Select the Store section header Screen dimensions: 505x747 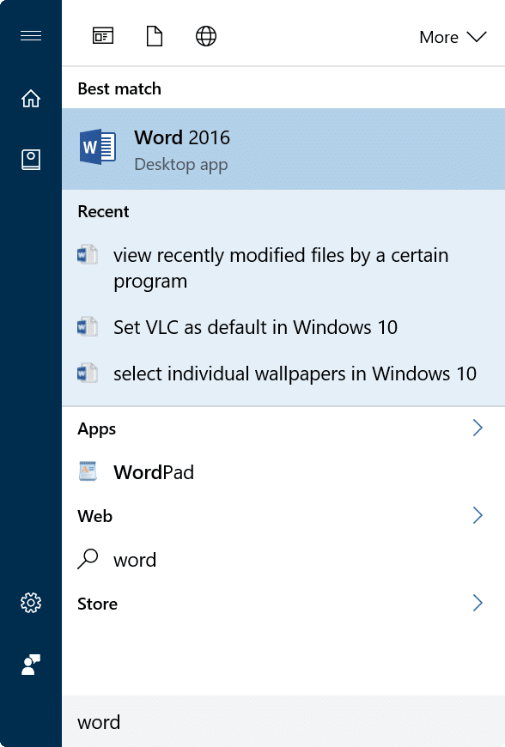(x=97, y=604)
